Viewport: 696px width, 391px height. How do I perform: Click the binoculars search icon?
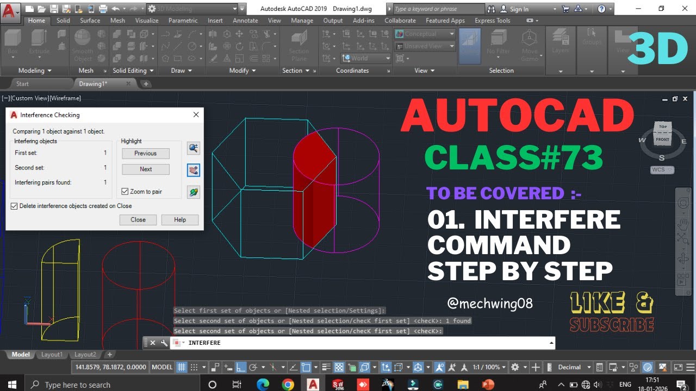coord(492,9)
